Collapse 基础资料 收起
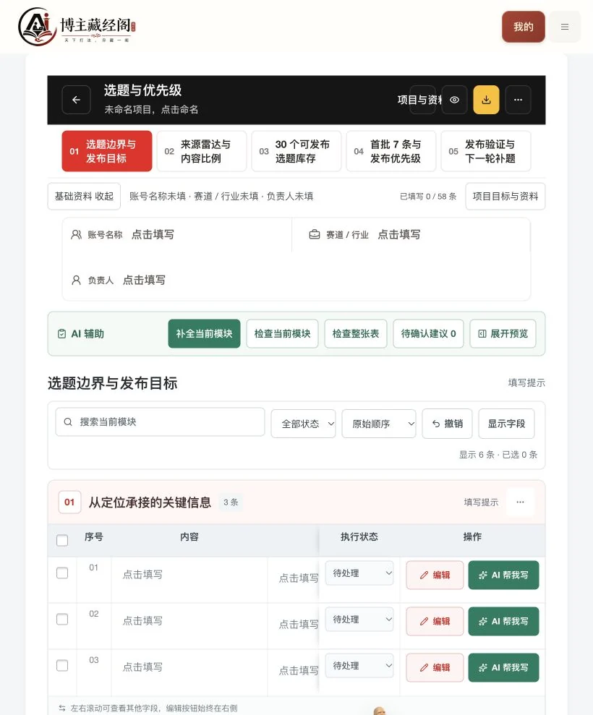 [x=84, y=196]
